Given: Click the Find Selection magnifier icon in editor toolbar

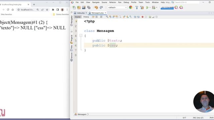Looking at the screenshot, I should (x=107, y=17).
